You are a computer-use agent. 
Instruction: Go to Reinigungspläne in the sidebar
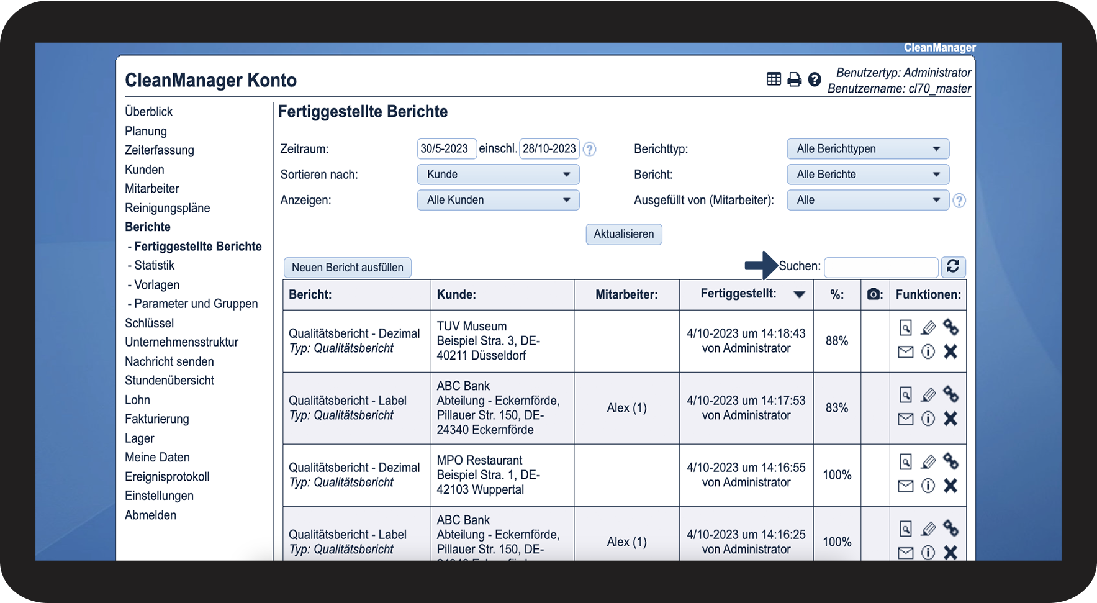coord(168,208)
